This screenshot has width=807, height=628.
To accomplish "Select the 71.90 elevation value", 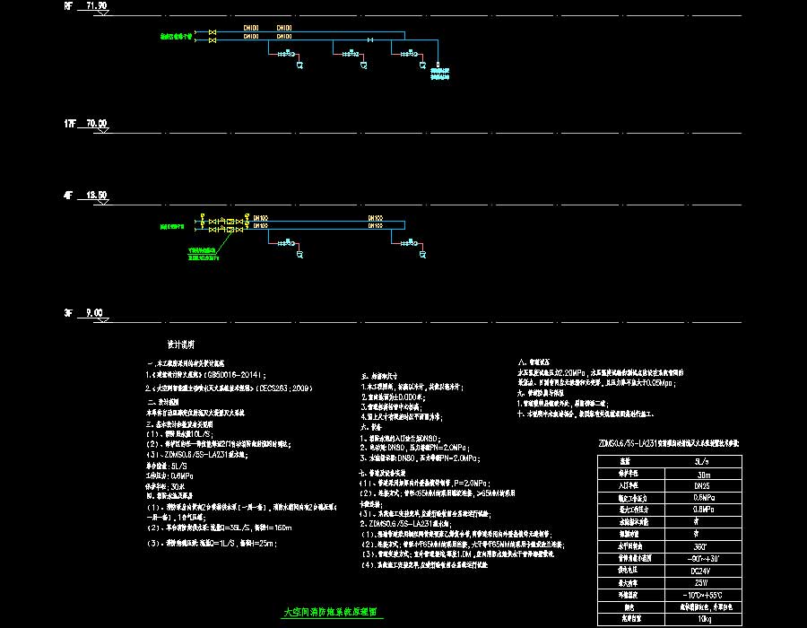I will [x=96, y=6].
